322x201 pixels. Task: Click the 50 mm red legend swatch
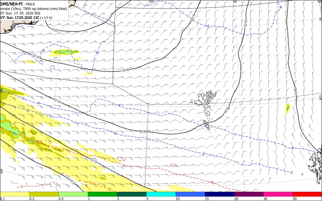point(307,194)
